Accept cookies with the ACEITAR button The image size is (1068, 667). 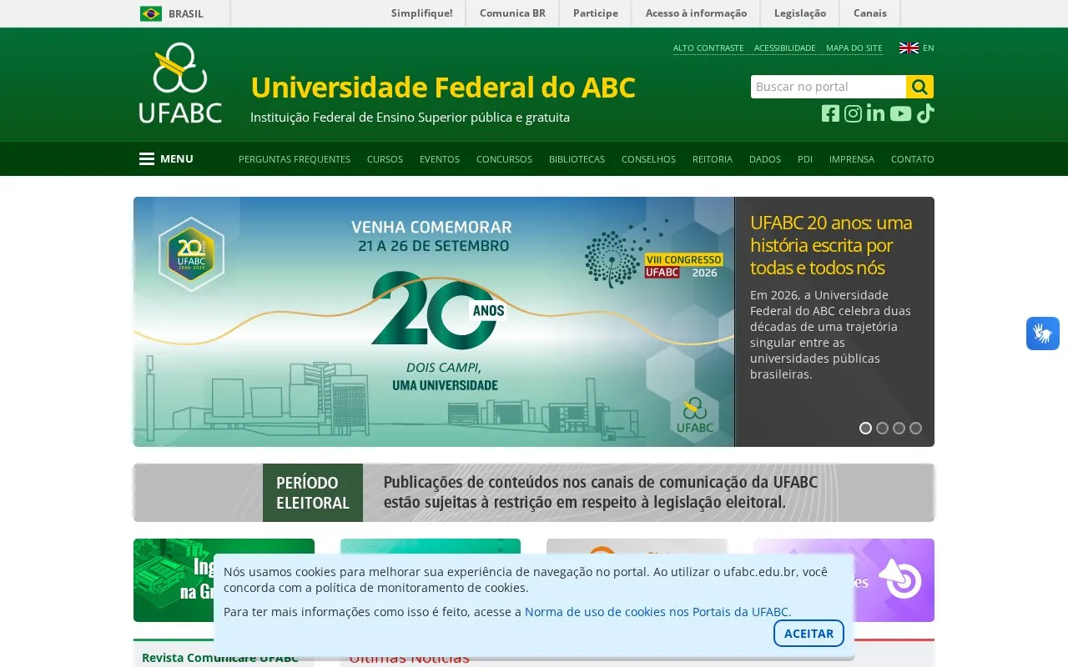point(809,634)
